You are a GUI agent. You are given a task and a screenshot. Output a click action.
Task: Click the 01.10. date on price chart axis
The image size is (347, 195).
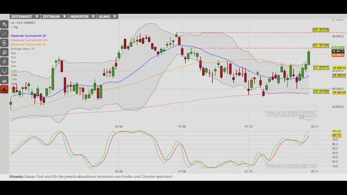pos(249,126)
